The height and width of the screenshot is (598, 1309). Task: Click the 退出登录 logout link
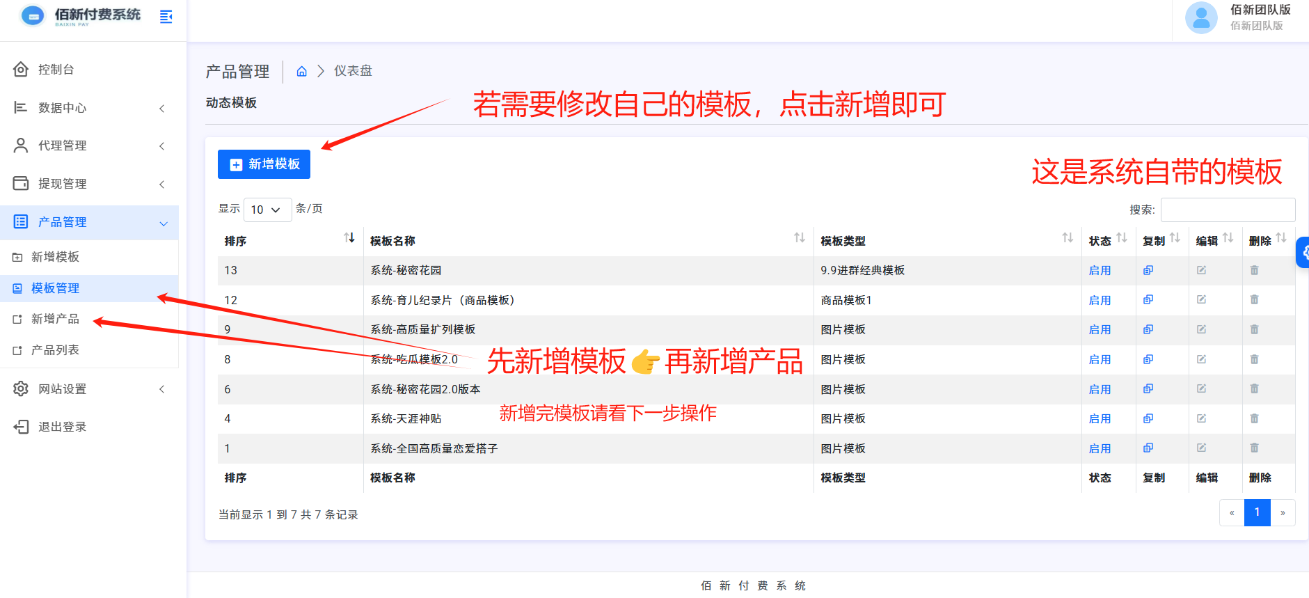click(62, 427)
